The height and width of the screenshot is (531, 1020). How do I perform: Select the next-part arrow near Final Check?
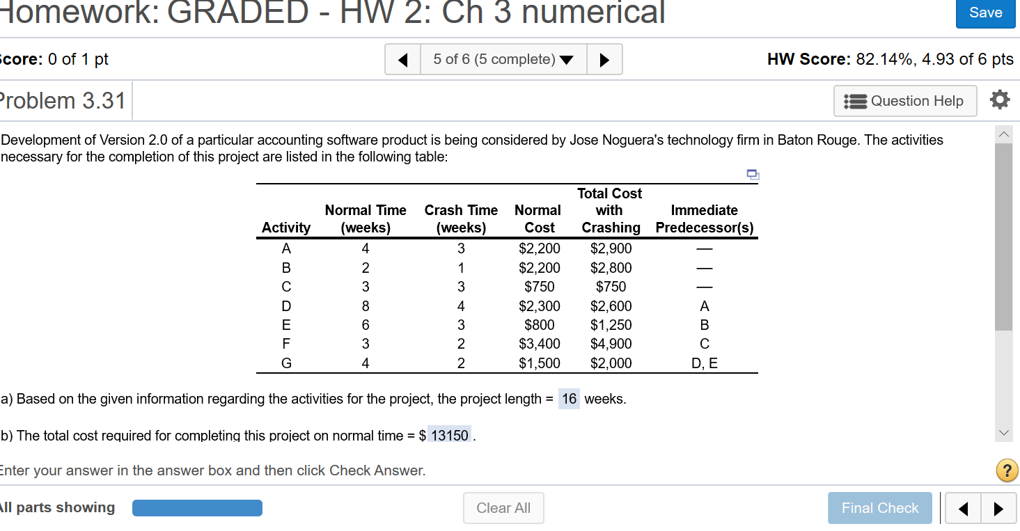click(x=998, y=508)
